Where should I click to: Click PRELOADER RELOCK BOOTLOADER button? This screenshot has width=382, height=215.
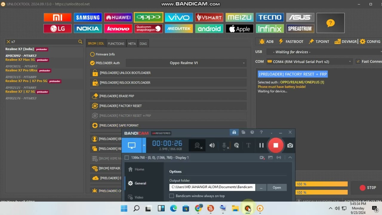coord(168,83)
